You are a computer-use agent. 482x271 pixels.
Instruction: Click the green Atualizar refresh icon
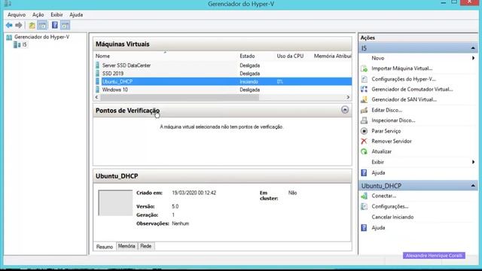tap(365, 151)
